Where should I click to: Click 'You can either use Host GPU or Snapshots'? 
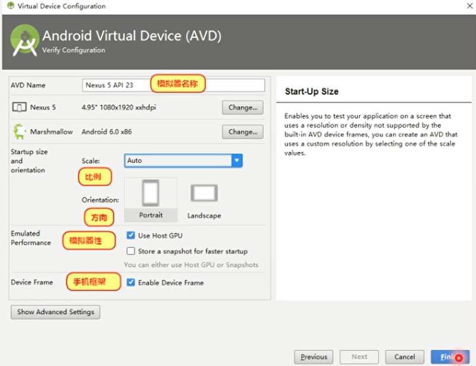[191, 265]
